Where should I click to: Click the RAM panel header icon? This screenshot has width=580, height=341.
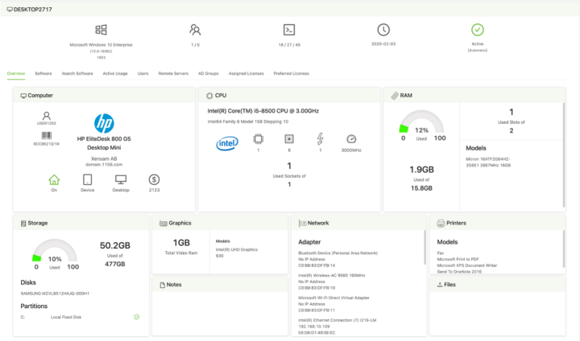point(395,96)
